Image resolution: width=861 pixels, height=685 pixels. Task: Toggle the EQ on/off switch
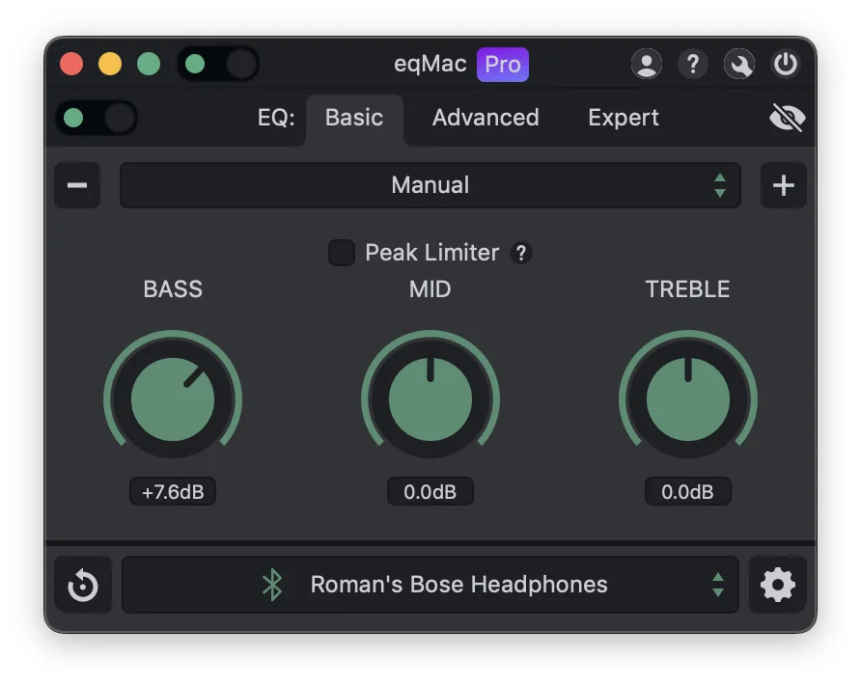click(94, 118)
